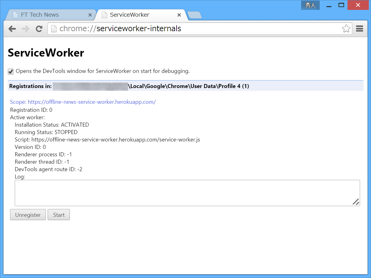Close the ServiceWorker tab
The height and width of the screenshot is (278, 371).
[179, 15]
